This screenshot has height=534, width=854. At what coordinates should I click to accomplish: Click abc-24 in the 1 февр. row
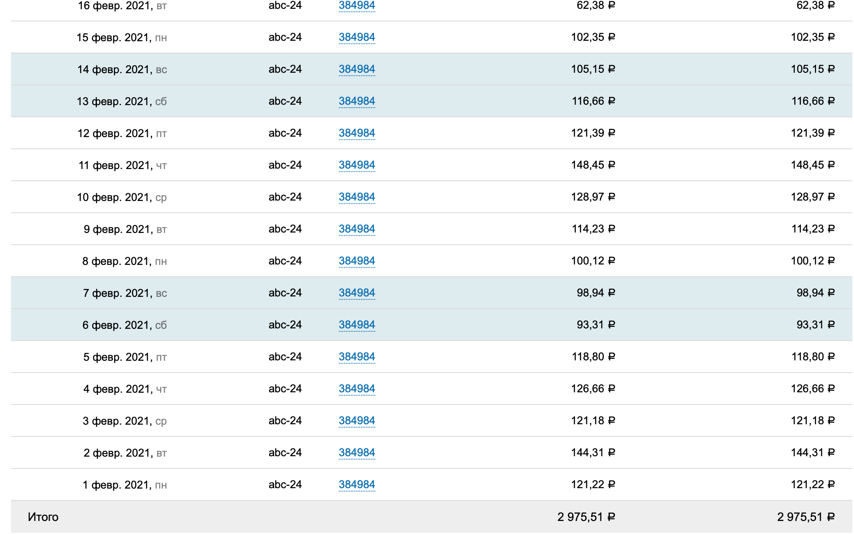pos(285,484)
